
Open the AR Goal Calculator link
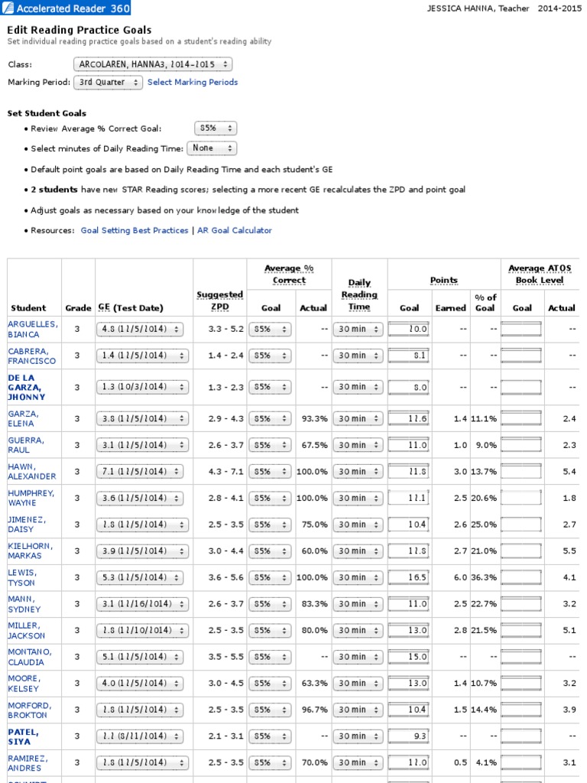234,230
